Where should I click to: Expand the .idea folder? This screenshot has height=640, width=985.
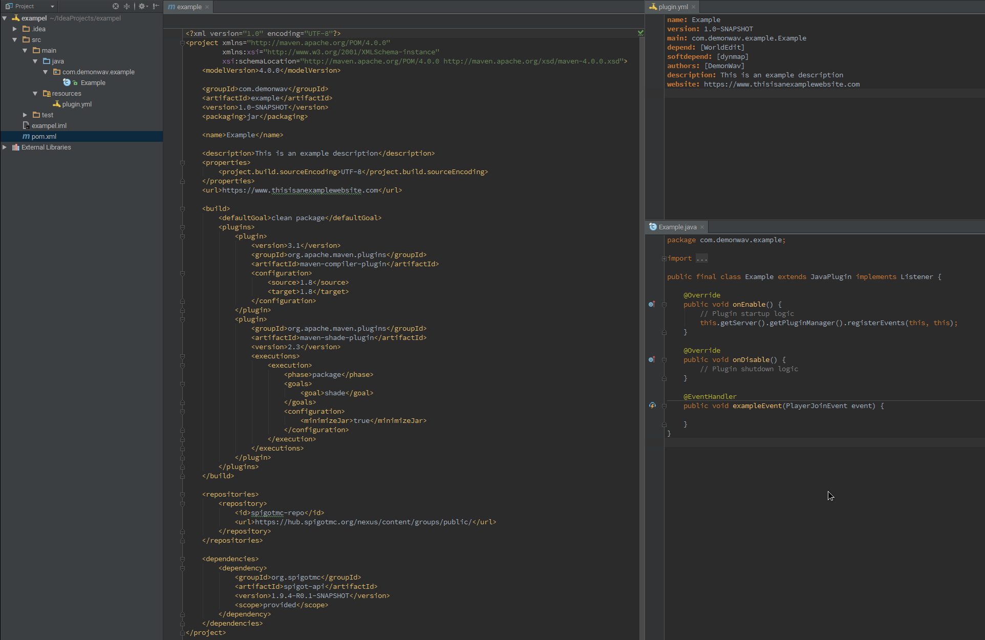[x=15, y=29]
